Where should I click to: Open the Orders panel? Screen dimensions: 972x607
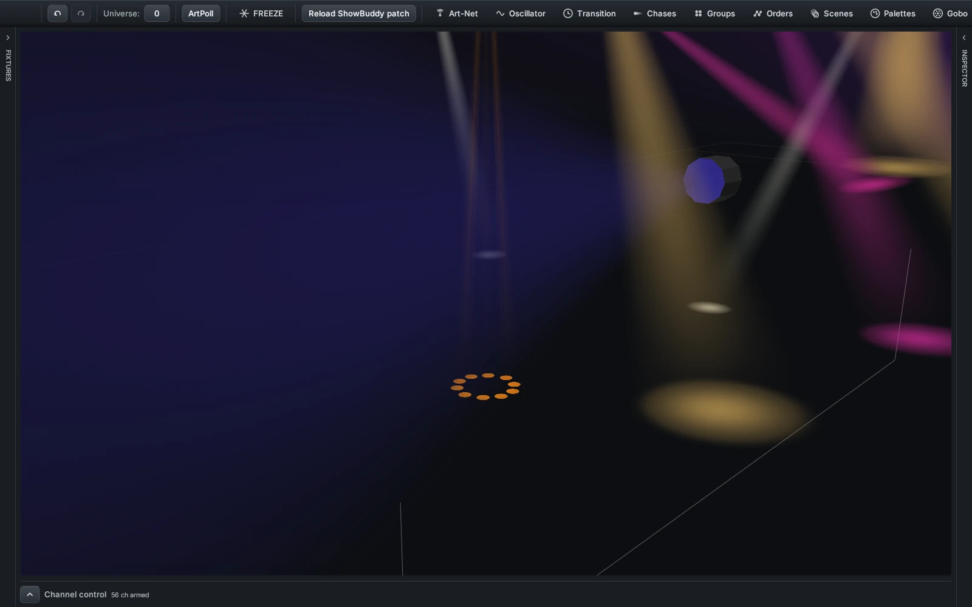[x=773, y=13]
